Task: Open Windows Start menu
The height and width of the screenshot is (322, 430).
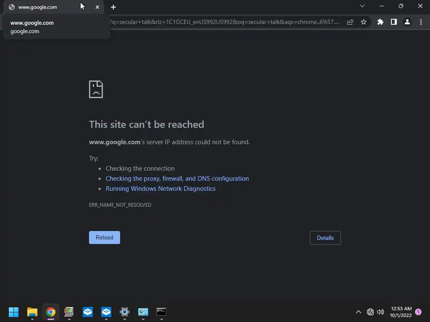Action: [x=13, y=312]
